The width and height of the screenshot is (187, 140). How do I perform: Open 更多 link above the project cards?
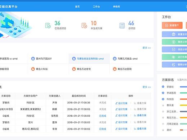pyautogui.click(x=147, y=48)
